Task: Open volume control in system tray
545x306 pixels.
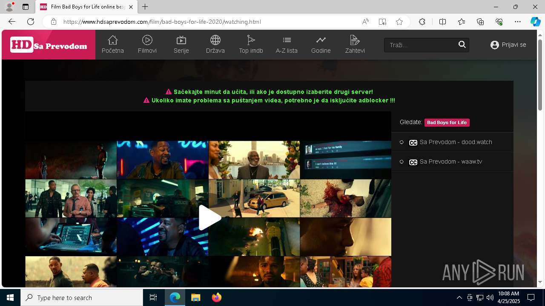Action: 490,297
